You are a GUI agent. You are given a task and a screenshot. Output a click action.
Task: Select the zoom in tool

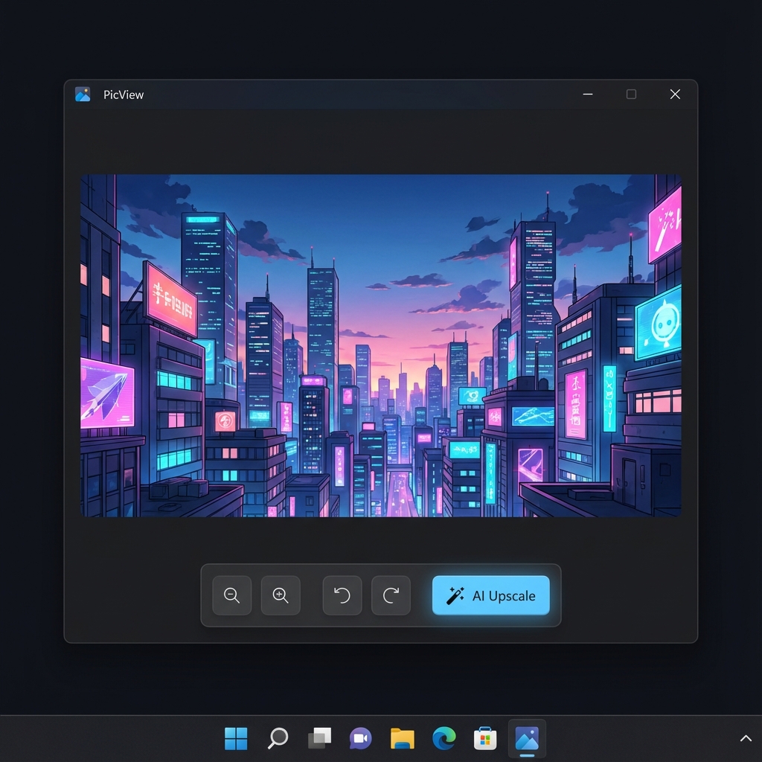[x=281, y=595]
